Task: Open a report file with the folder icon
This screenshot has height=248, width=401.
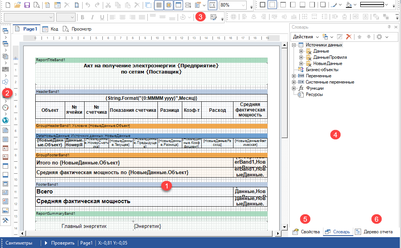Action: tap(17, 5)
